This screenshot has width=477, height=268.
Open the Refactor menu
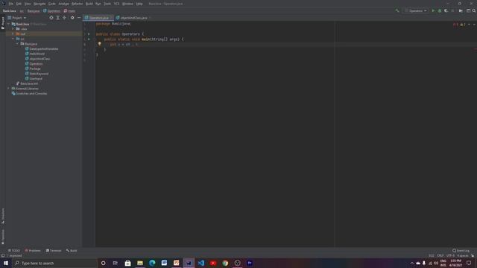pos(77,4)
